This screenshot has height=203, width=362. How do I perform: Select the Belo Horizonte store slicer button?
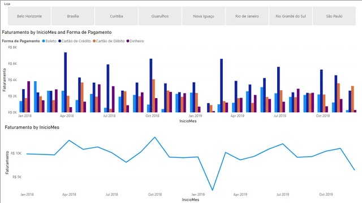(29, 16)
